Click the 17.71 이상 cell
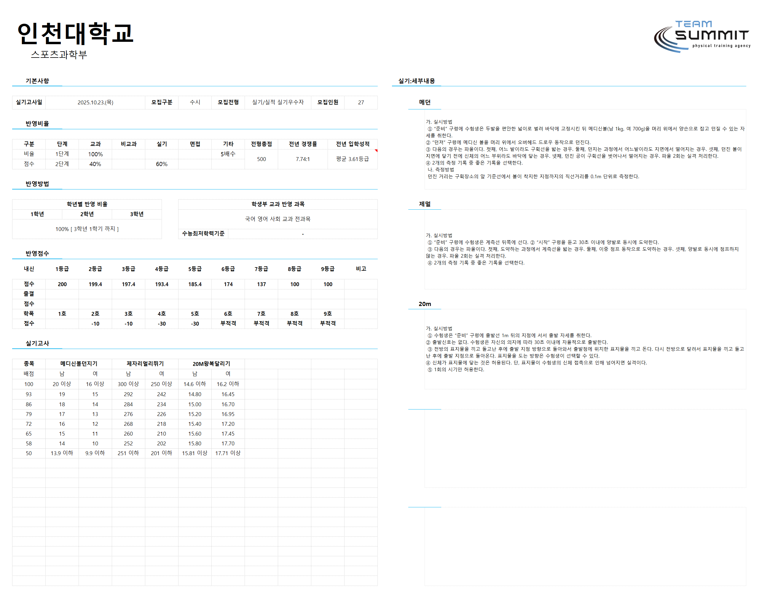The height and width of the screenshot is (596, 762). coord(228,453)
